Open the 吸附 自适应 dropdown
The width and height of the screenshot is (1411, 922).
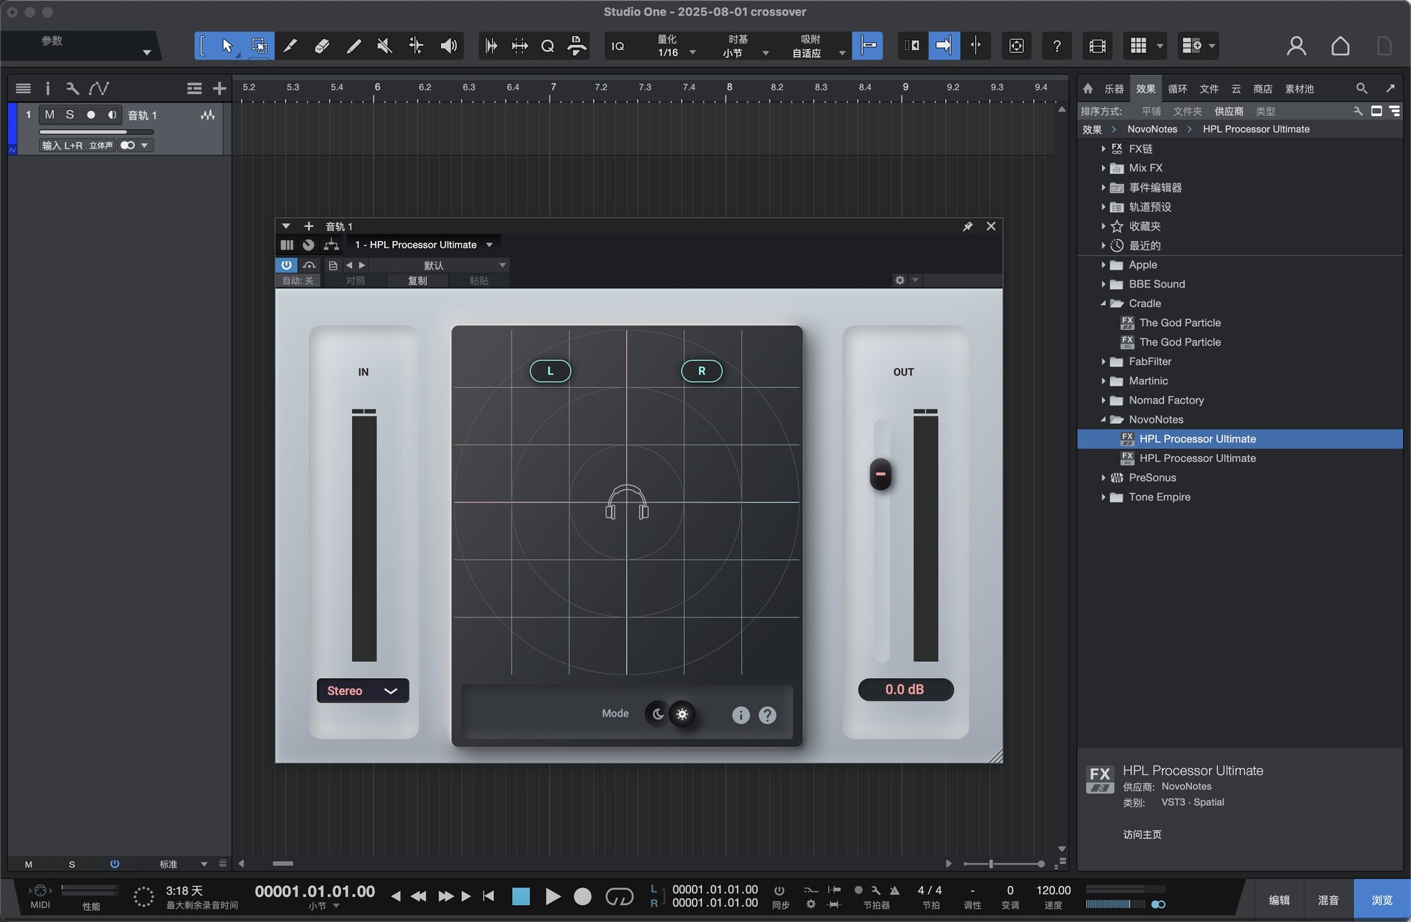click(x=816, y=46)
